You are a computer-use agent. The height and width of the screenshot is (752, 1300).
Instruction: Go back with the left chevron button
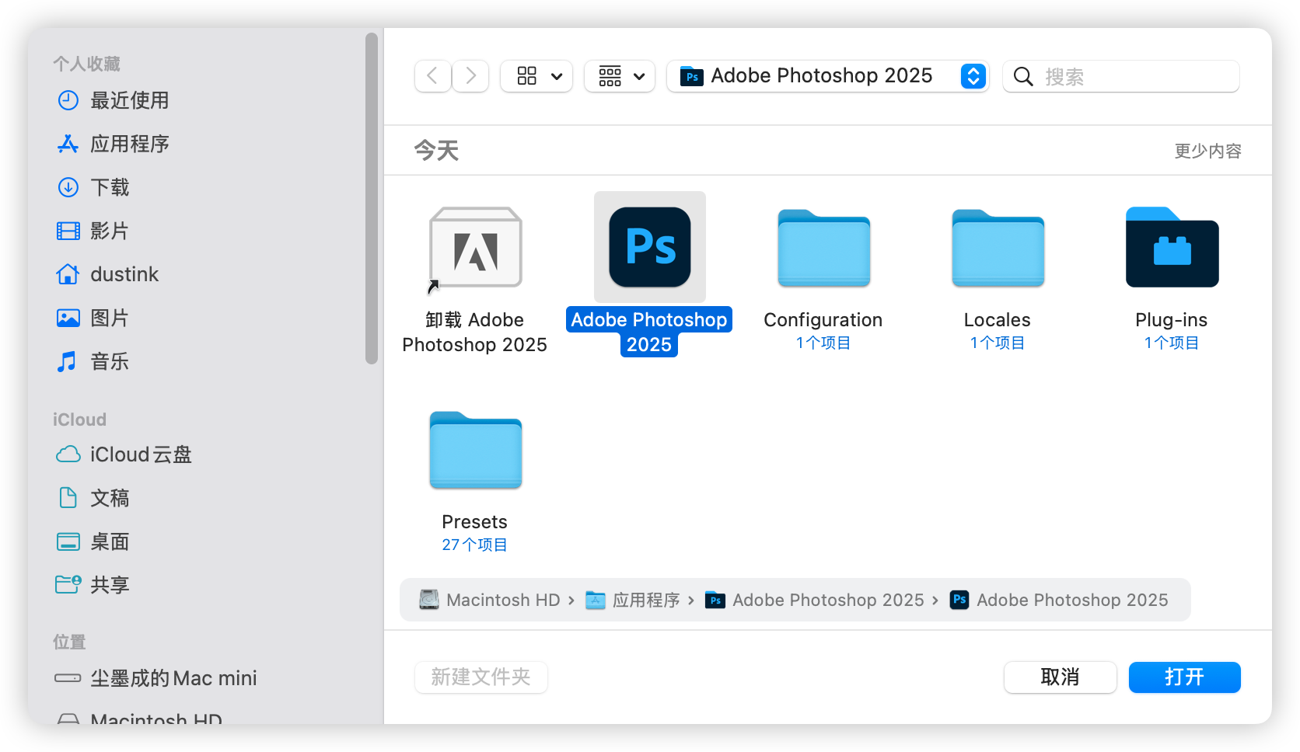[433, 76]
